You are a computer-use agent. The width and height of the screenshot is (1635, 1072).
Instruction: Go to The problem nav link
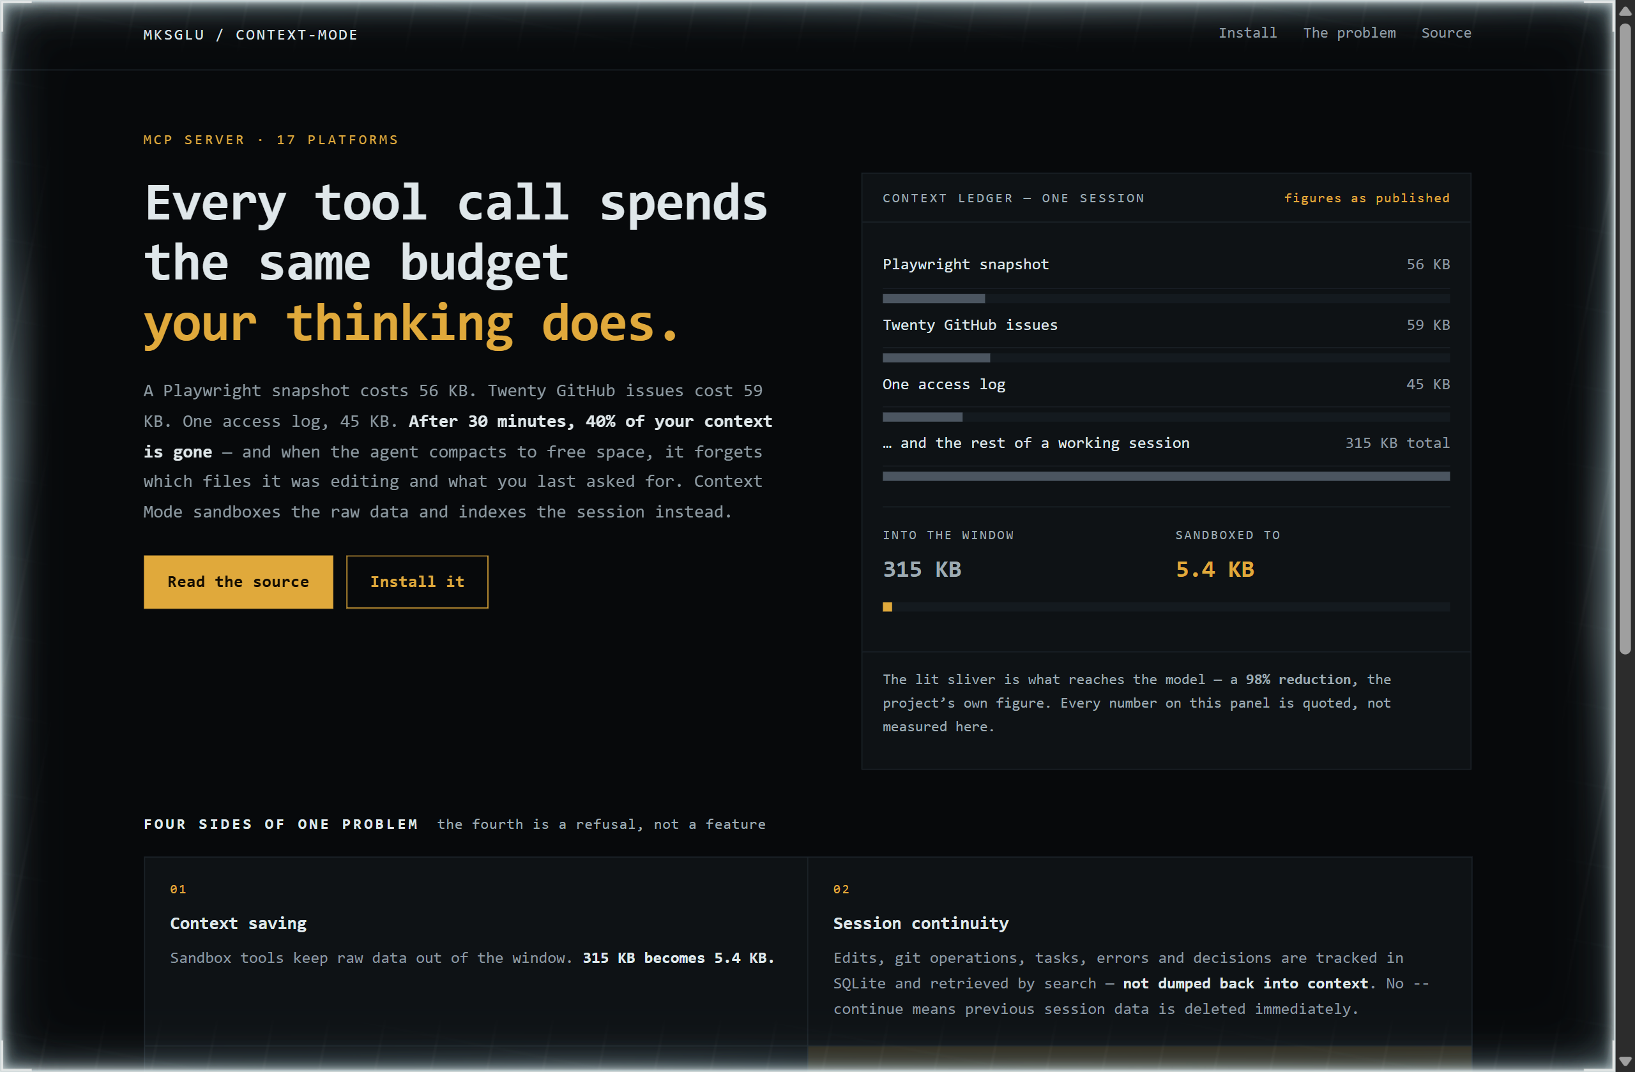coord(1348,33)
